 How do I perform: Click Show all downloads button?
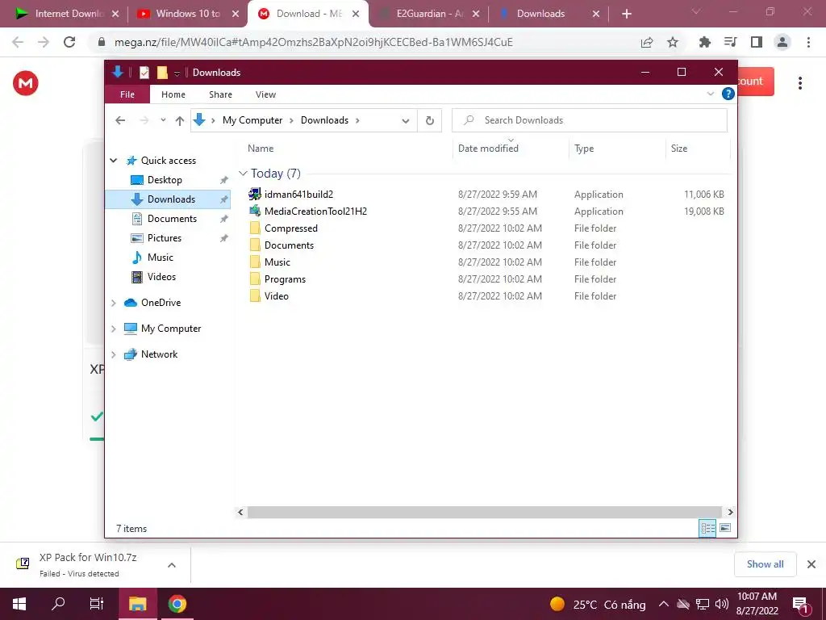pos(765,564)
